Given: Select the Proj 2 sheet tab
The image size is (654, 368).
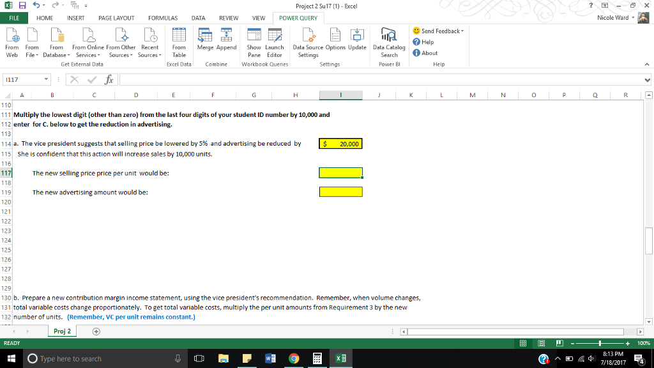Looking at the screenshot, I should [62, 332].
